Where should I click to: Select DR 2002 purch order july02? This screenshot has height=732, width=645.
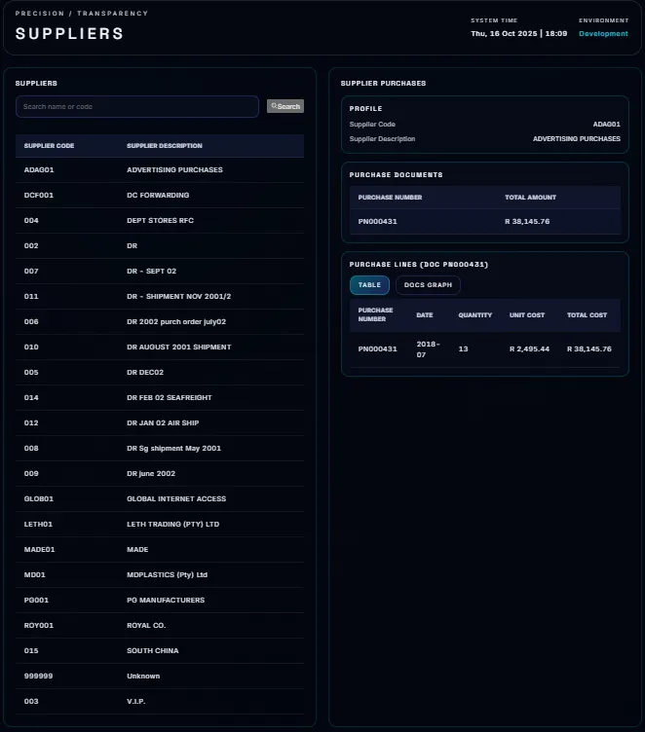[160, 321]
